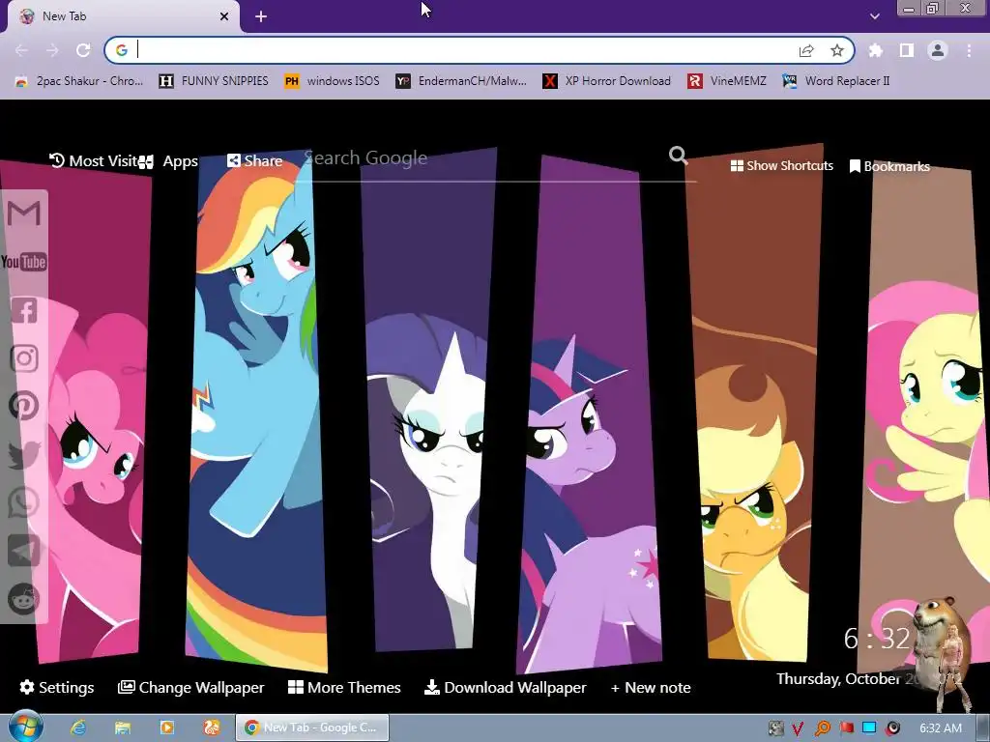
Task: Go back to previous page
Action: coord(21,50)
